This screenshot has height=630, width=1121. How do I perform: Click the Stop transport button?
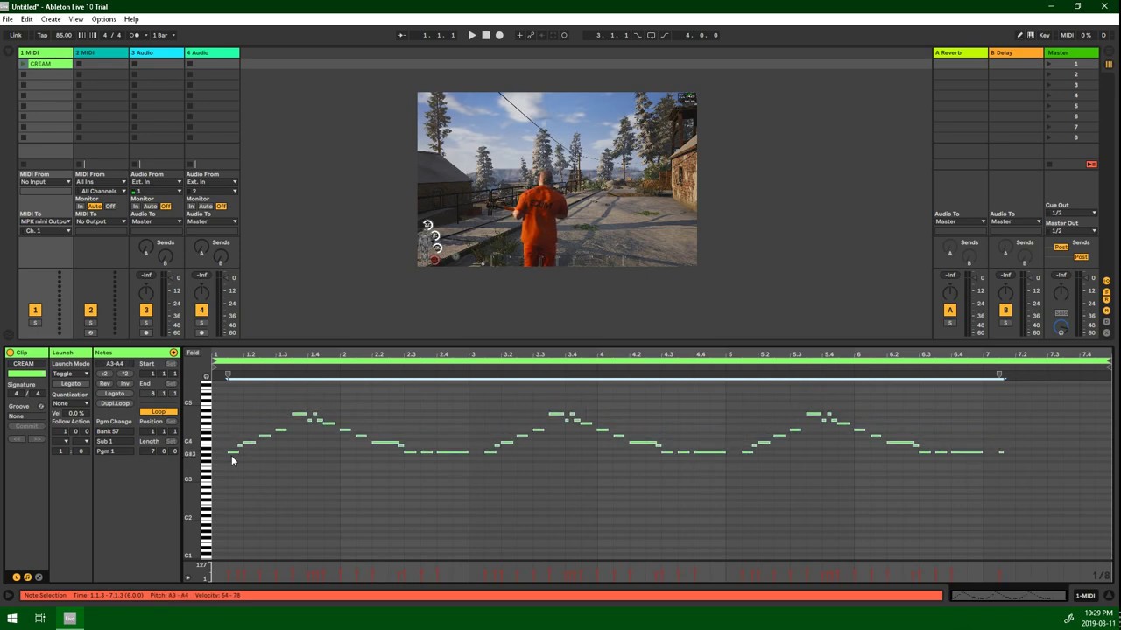(486, 35)
